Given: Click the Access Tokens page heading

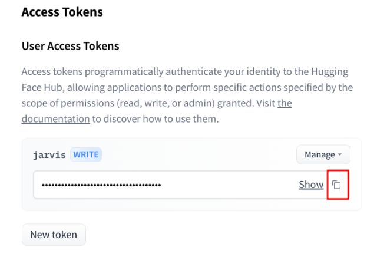Looking at the screenshot, I should pyautogui.click(x=62, y=12).
